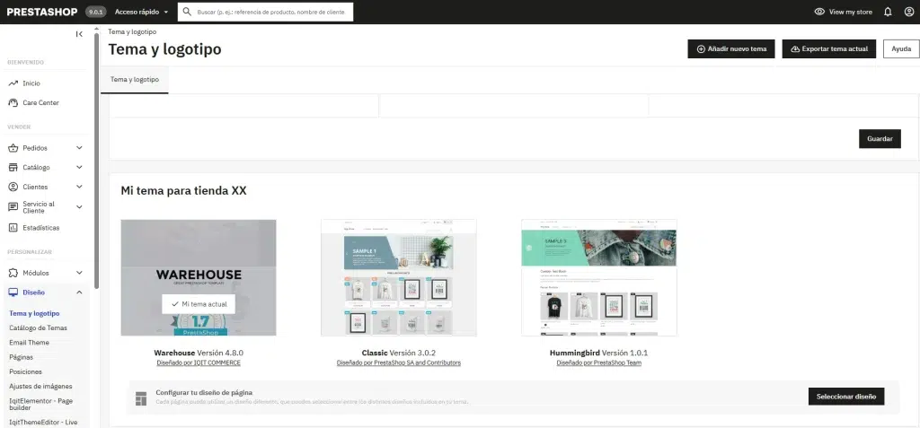The height and width of the screenshot is (428, 920).
Task: Click Añadir nuevo tema button
Action: click(731, 48)
